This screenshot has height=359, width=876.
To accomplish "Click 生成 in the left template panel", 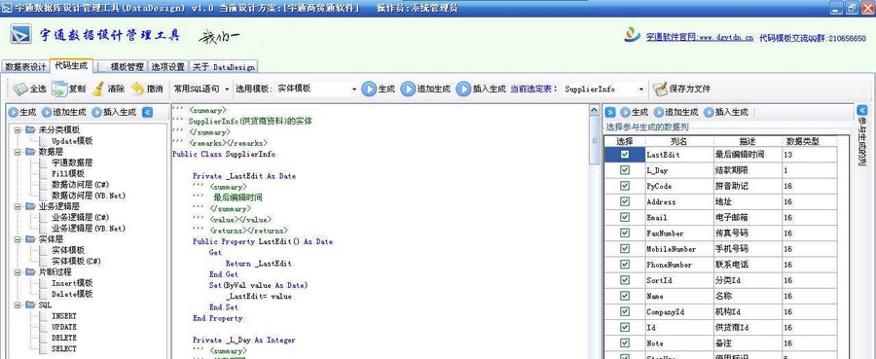I will point(23,112).
